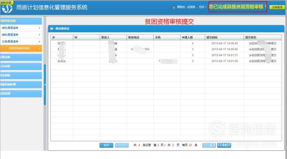Click the small yellow button above the logo
This screenshot has width=287, height=159.
tap(7, 3)
